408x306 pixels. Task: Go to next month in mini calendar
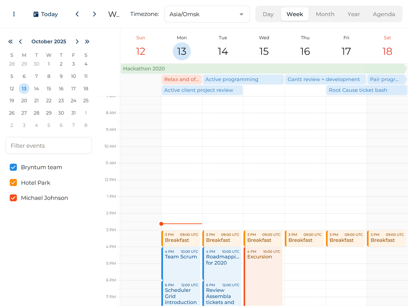77,41
